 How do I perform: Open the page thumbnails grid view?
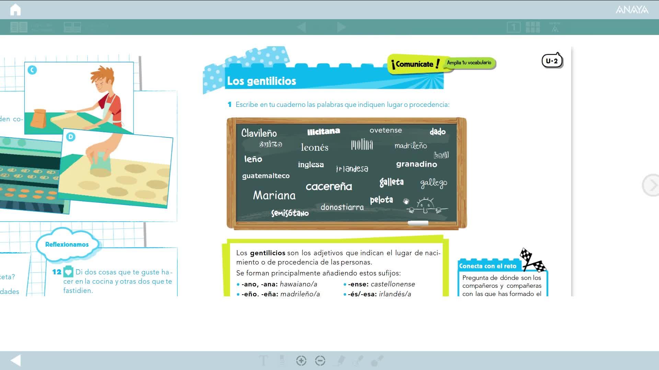click(x=533, y=27)
